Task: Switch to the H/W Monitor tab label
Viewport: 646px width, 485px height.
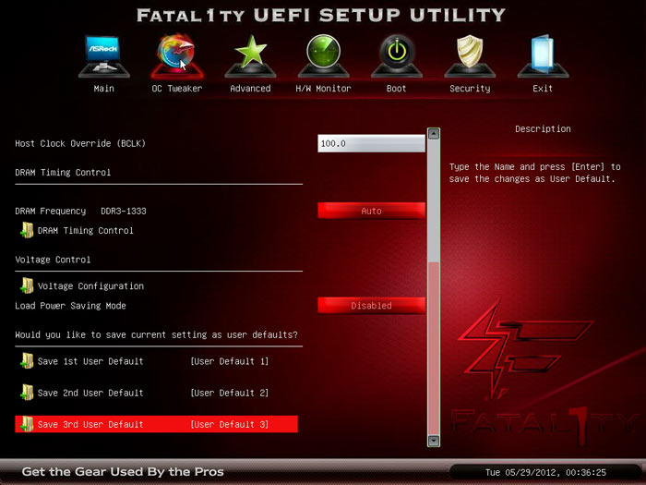Action: tap(323, 89)
